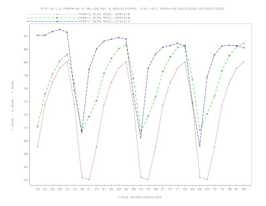Click the blue triangle peak marker at hour 09
The image size is (266, 206).
[59, 29]
